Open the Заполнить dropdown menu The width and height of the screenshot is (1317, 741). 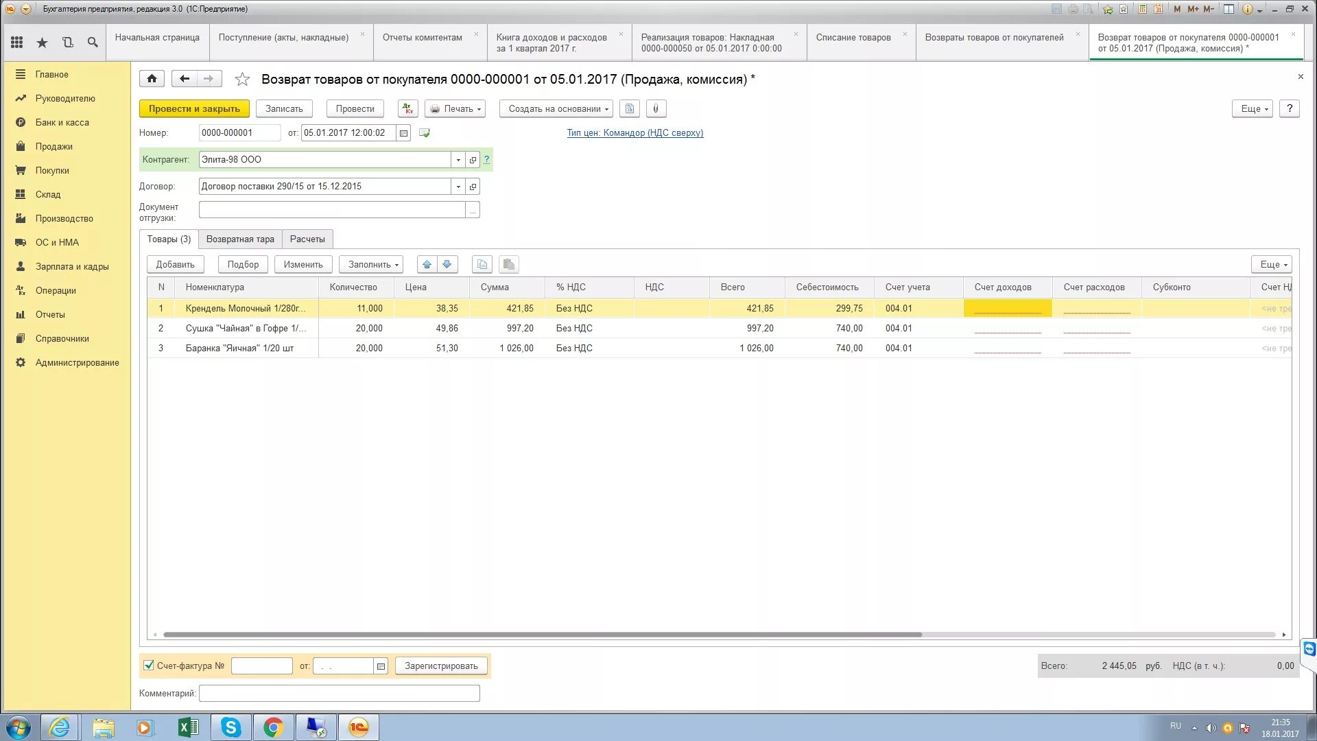point(371,265)
